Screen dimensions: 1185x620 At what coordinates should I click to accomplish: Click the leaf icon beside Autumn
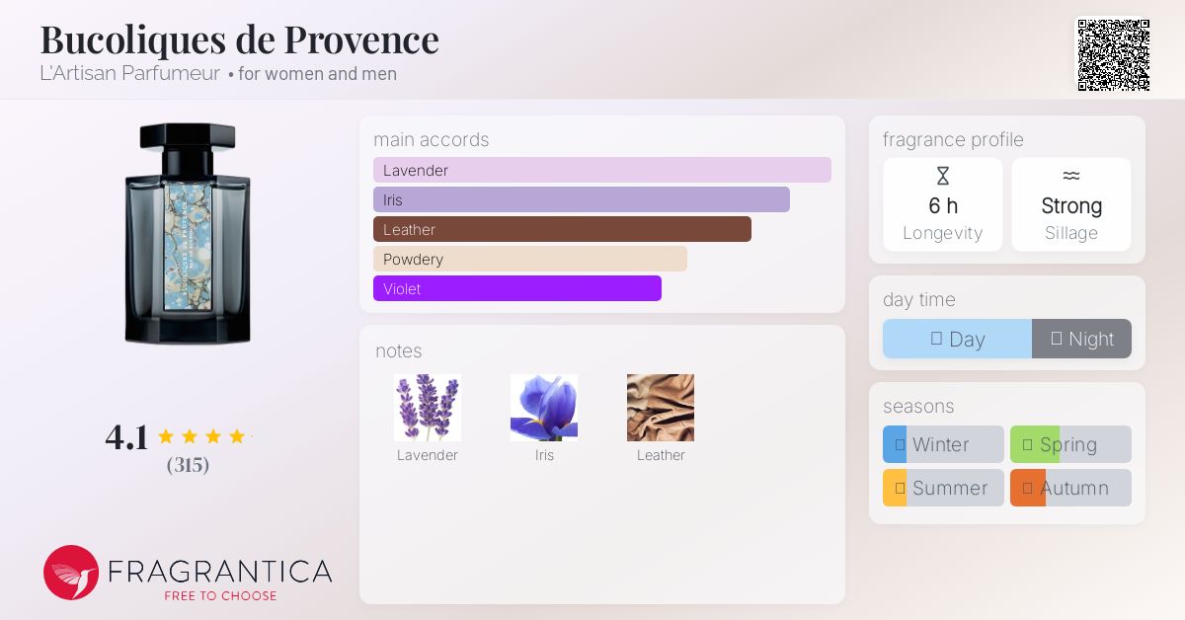pos(1027,488)
